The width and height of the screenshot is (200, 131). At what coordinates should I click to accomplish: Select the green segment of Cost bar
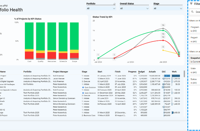pos(29,36)
